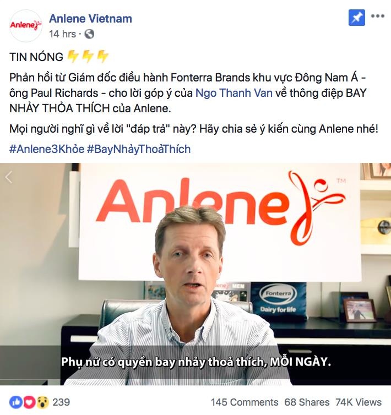391x415 pixels.
Task: Open the 145 Comments link
Action: click(245, 402)
